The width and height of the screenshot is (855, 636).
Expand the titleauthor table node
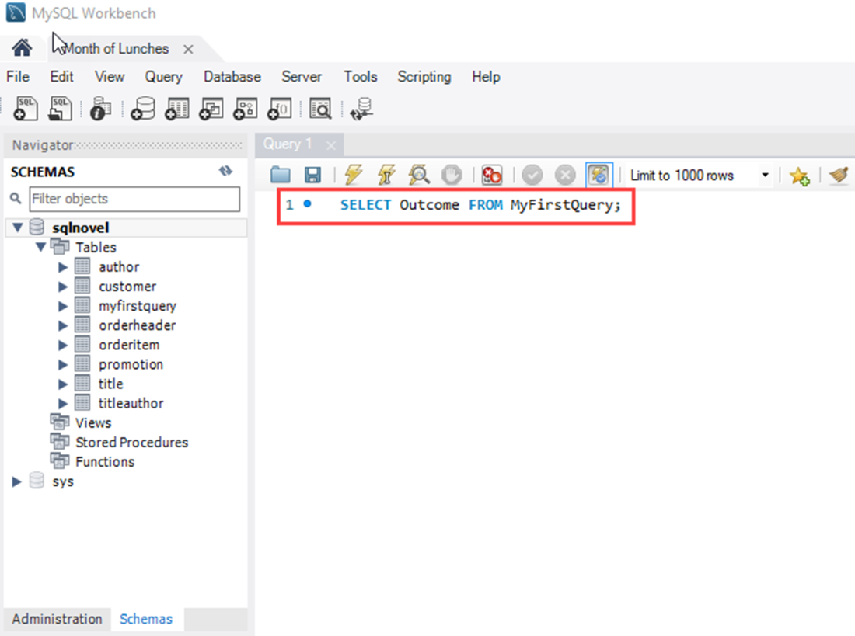(x=63, y=403)
